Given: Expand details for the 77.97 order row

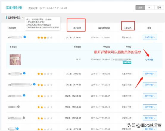Looking at the screenshot, I should click(x=150, y=85).
